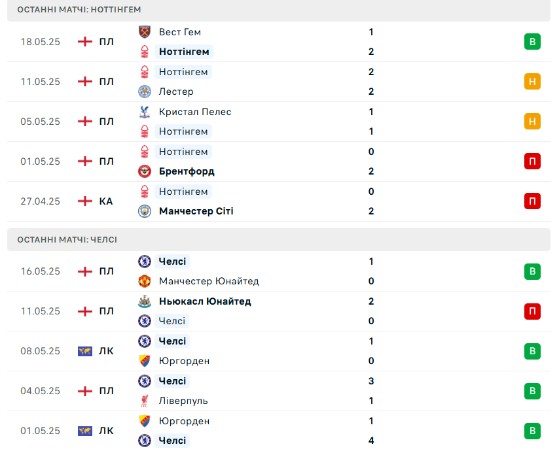
Task: Select the Останні матчі: Ноттінгем section header
Action: point(279,10)
